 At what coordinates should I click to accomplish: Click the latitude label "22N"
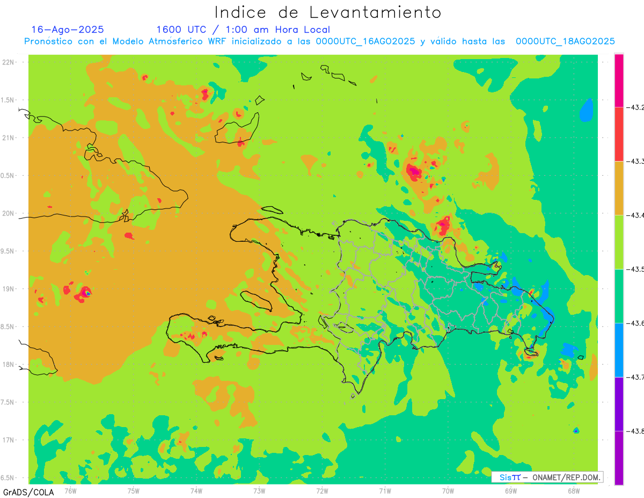[9, 62]
